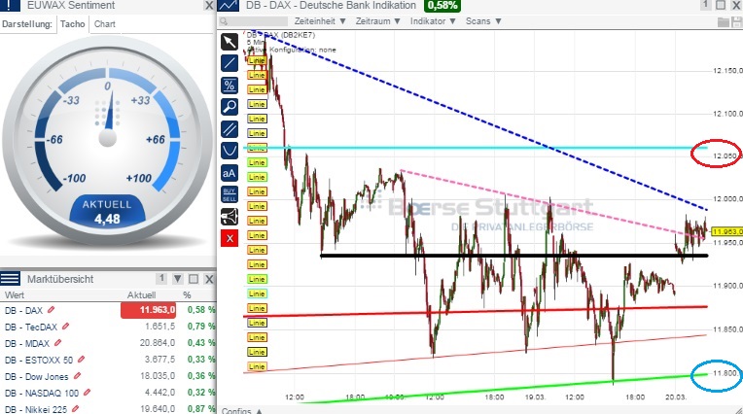Open the Indikator dropdown
The width and height of the screenshot is (743, 414).
(433, 21)
